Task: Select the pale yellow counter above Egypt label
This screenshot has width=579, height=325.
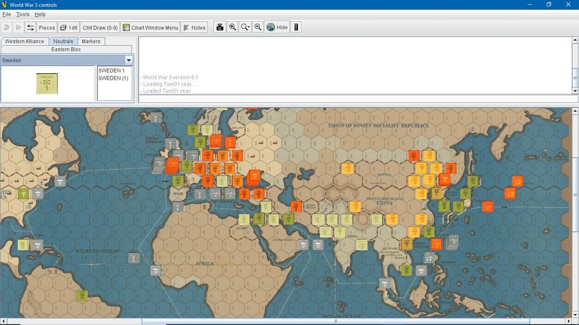Action: pyautogui.click(x=244, y=220)
